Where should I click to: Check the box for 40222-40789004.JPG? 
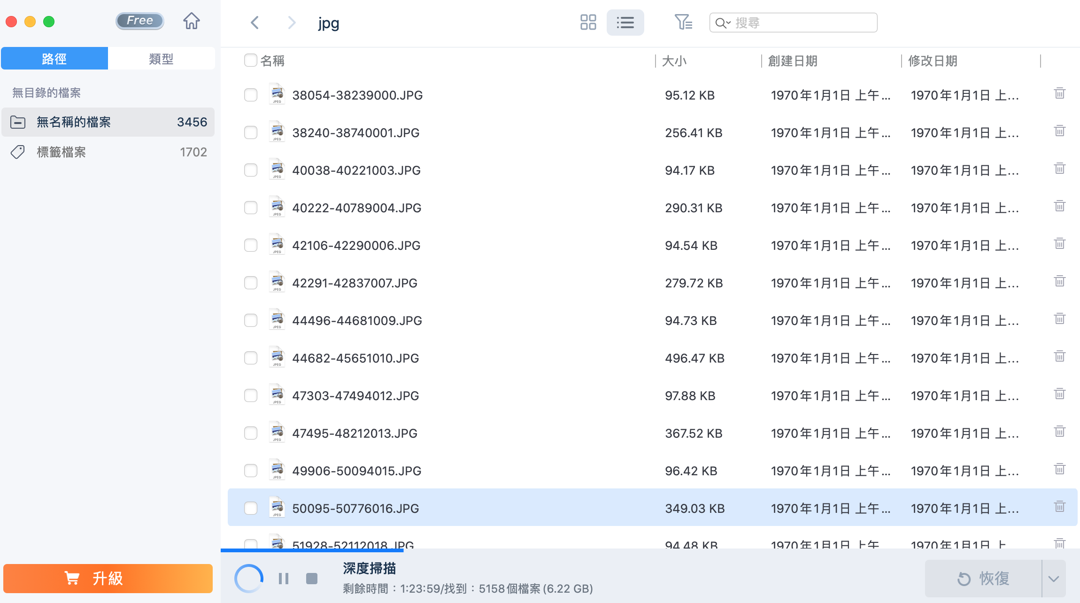pyautogui.click(x=251, y=208)
